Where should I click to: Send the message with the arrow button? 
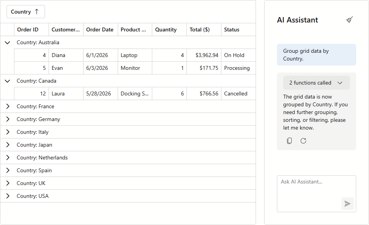point(348,204)
